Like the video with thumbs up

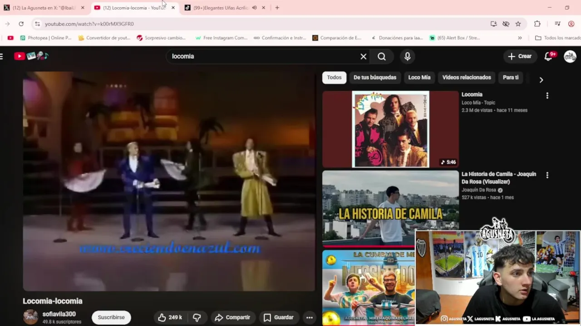[169, 317]
